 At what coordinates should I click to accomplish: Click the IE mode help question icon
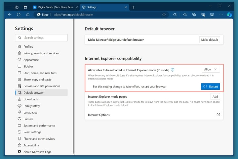click(x=173, y=70)
